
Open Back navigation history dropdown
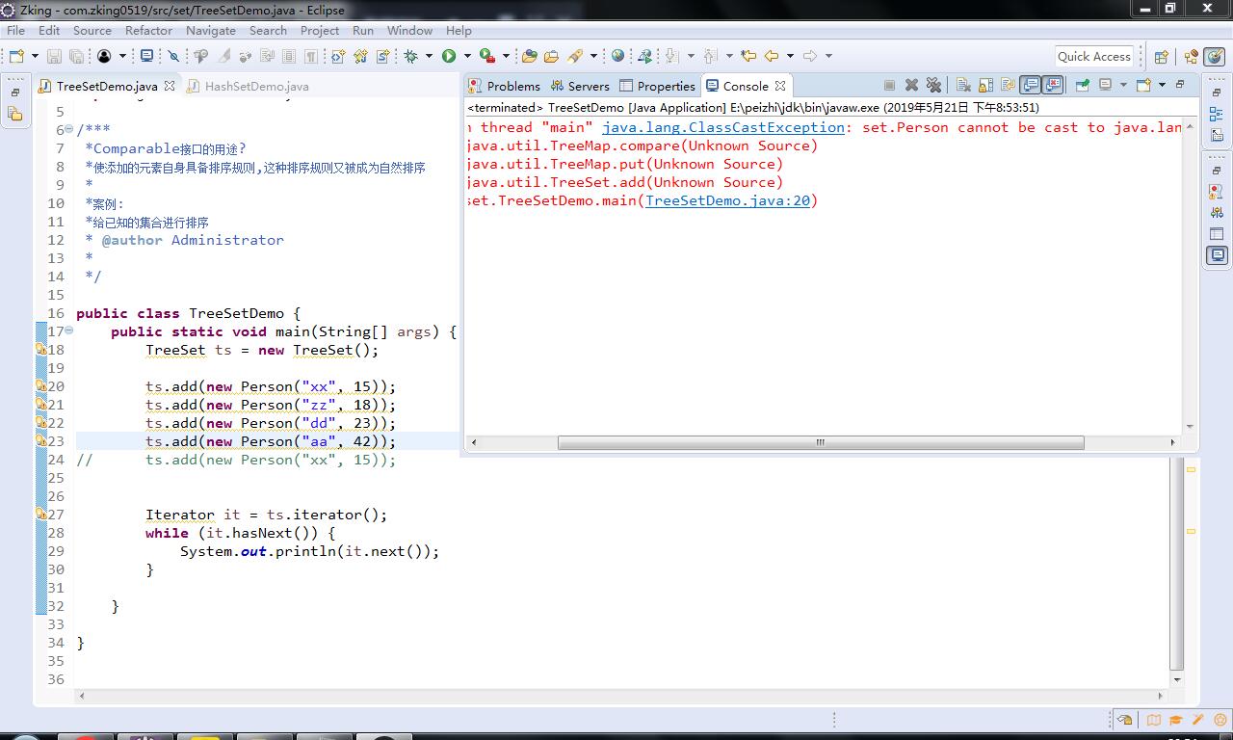790,56
